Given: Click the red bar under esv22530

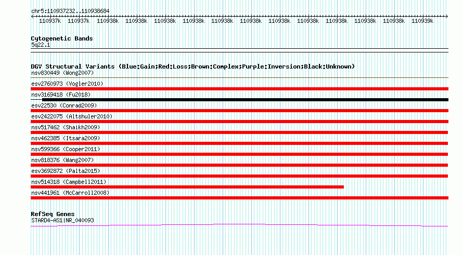Looking at the screenshot, I should (239, 111).
